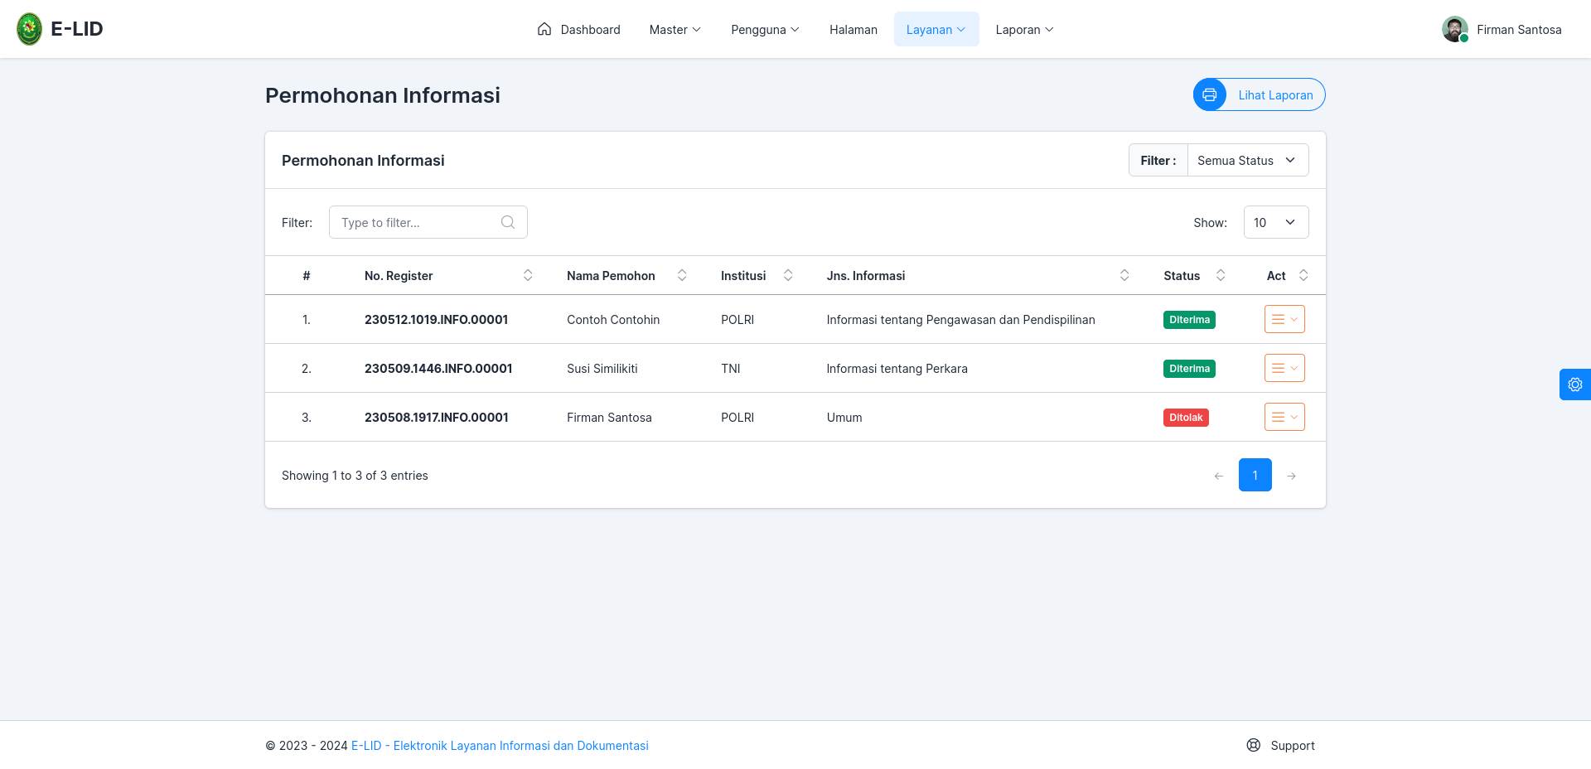Sort by No. Register column arrows

[528, 275]
